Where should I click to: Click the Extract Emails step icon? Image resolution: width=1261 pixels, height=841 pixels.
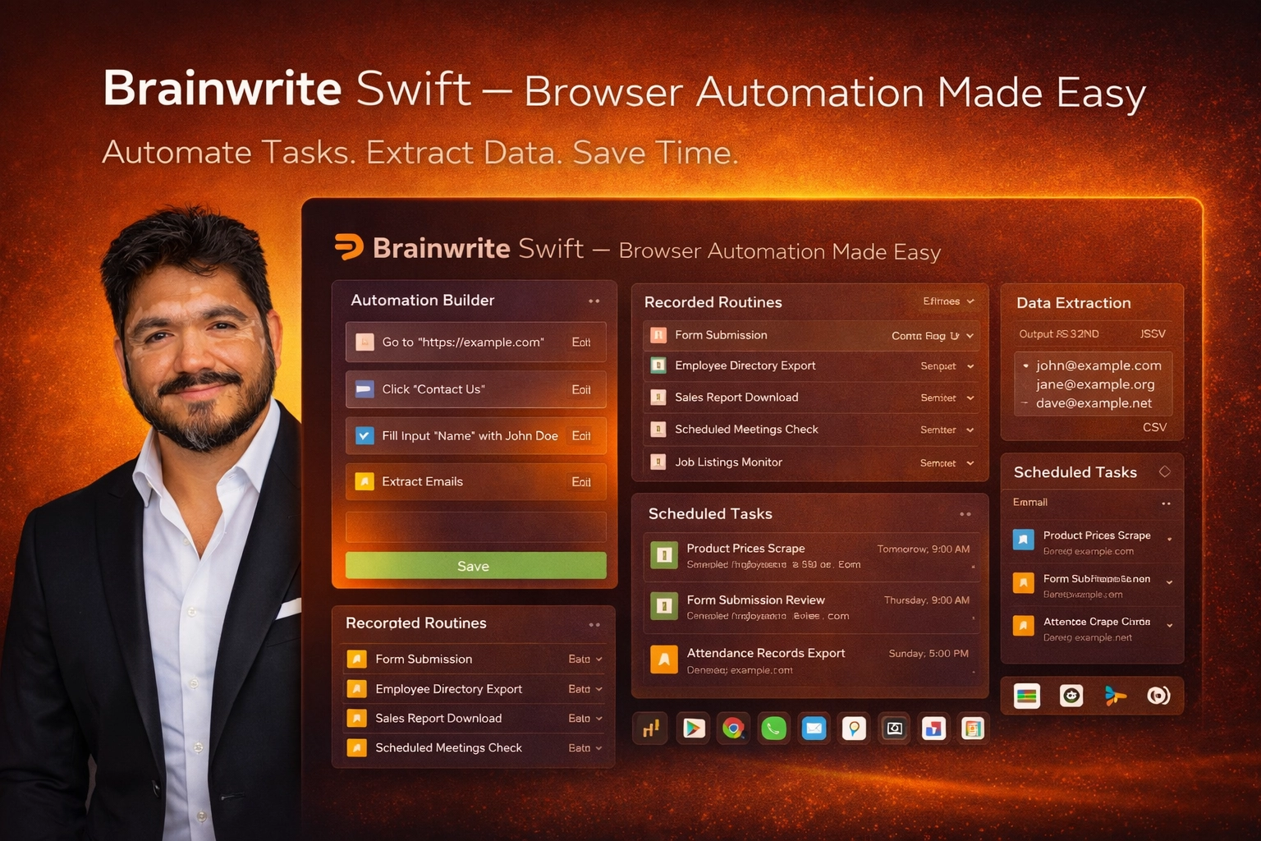tap(364, 481)
